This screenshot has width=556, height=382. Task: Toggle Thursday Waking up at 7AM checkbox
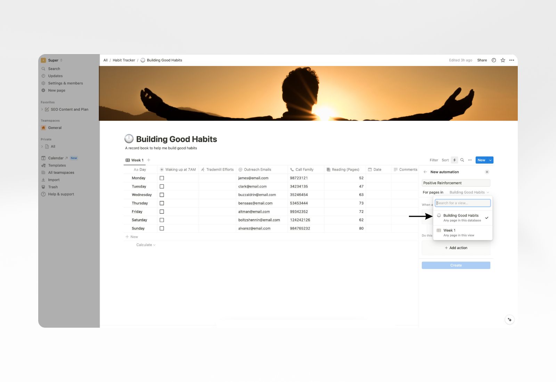pos(162,203)
